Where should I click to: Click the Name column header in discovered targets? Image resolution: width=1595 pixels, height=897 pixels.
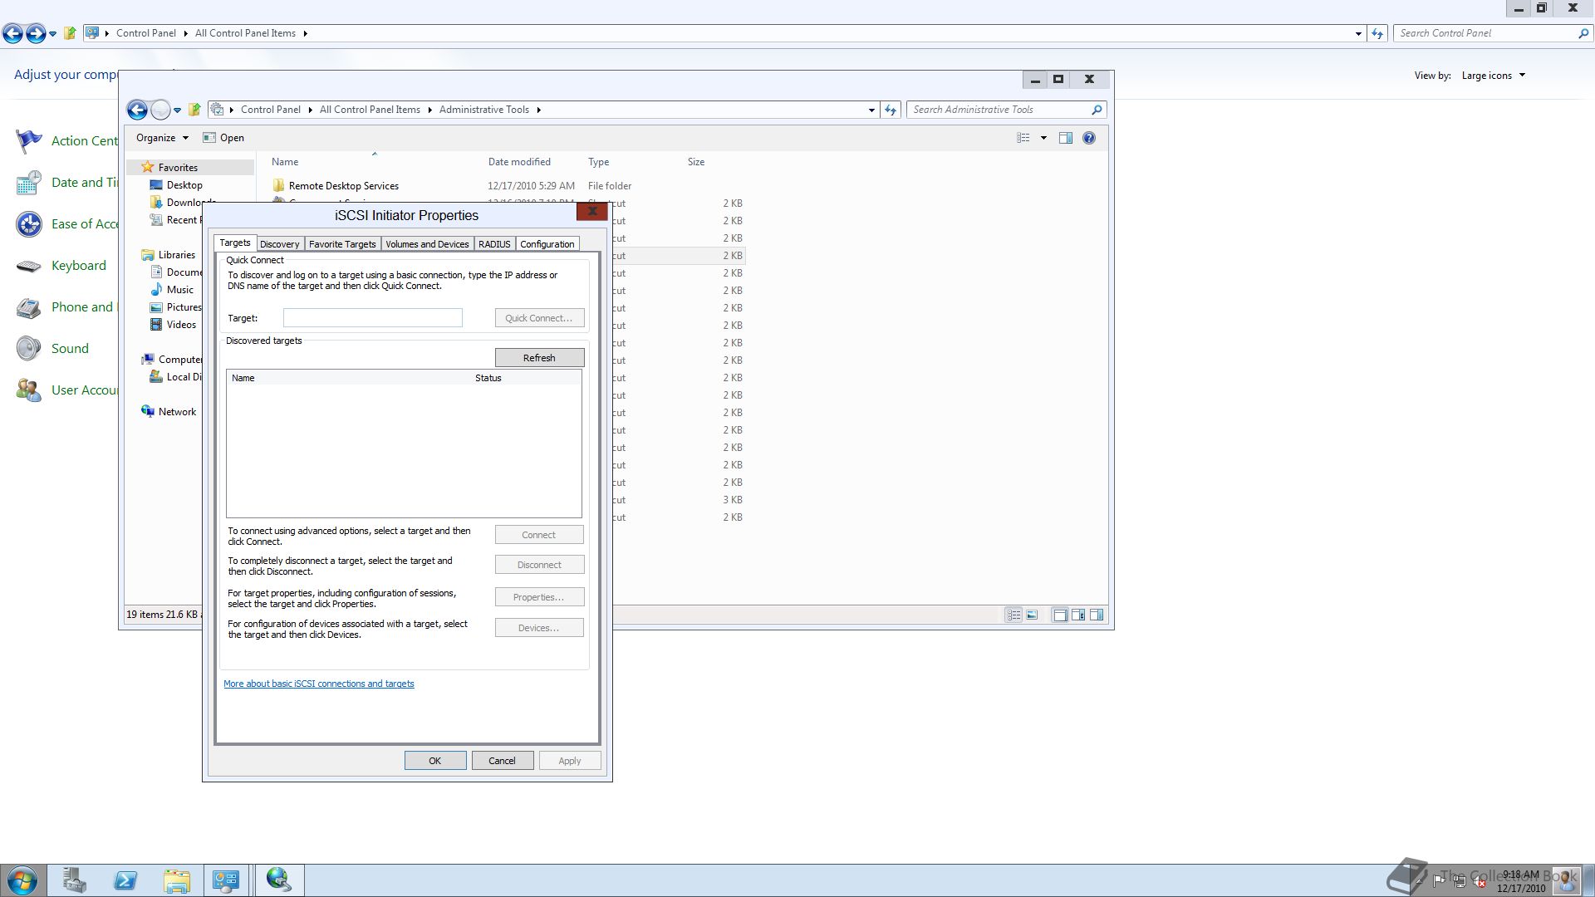tap(348, 378)
